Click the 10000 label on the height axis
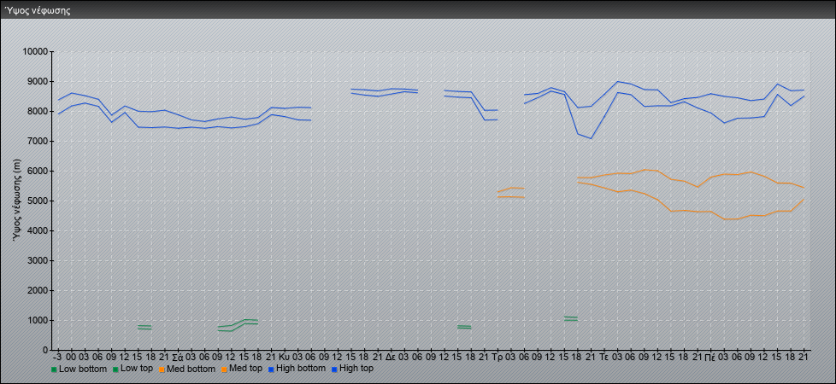Viewport: 836px width, 384px height. click(x=33, y=52)
